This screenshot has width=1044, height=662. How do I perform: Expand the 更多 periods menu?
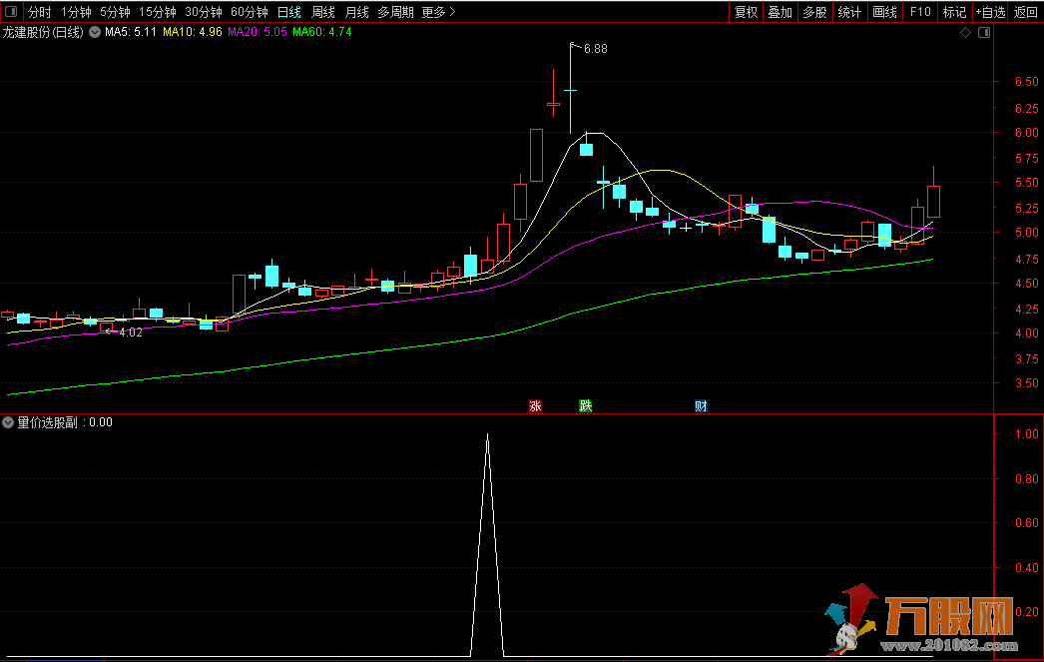[438, 12]
